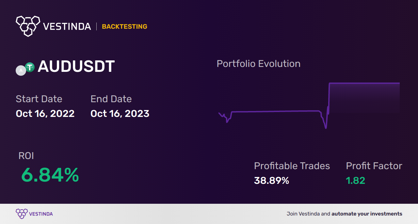
Task: Click the AUDUSDT pair title
Action: coord(76,66)
